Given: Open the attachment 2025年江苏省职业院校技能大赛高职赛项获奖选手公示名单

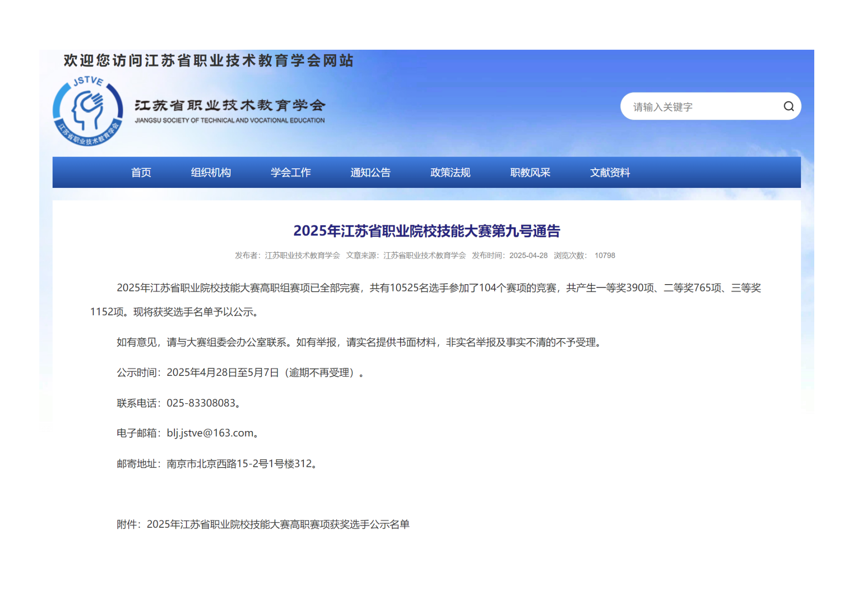Looking at the screenshot, I should point(278,525).
